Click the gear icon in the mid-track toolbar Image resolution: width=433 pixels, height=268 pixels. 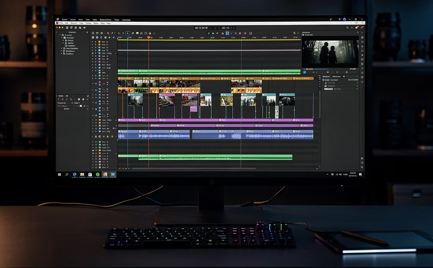coord(112,137)
